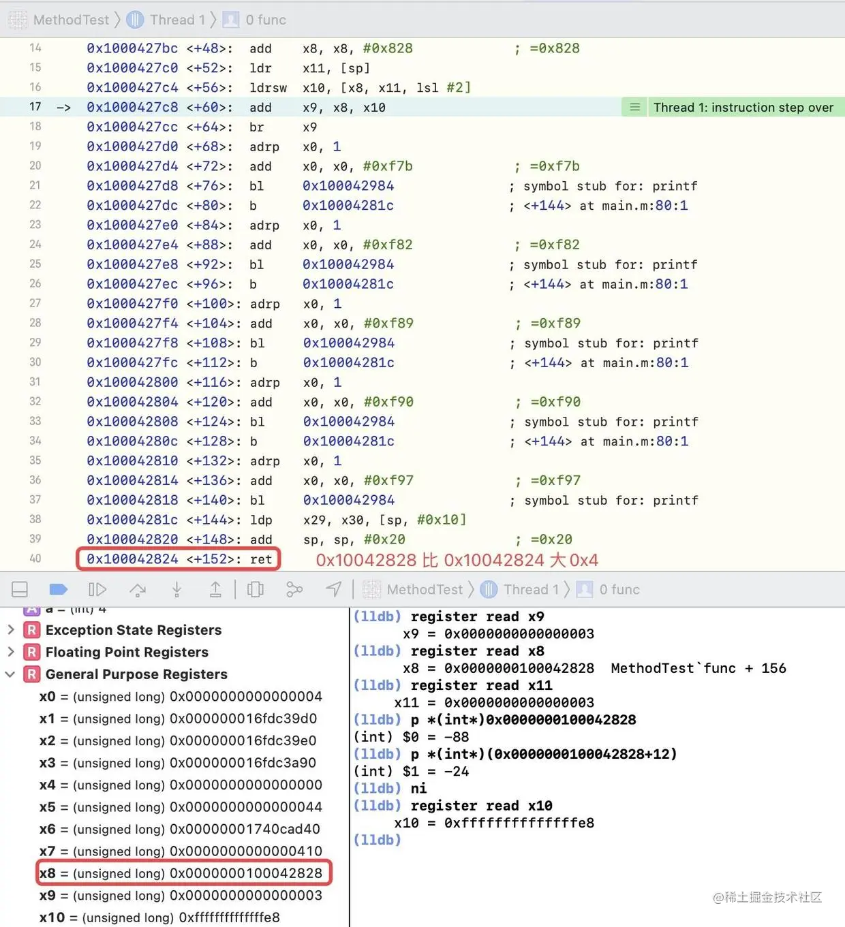Click the 'ni' command in the console

coord(418,788)
